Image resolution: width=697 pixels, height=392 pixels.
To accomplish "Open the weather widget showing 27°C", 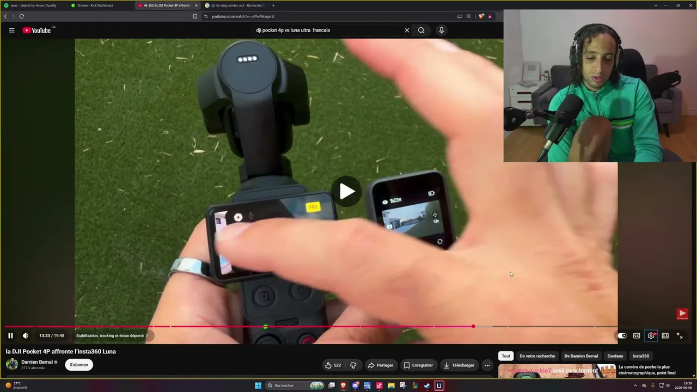I will (x=16, y=385).
